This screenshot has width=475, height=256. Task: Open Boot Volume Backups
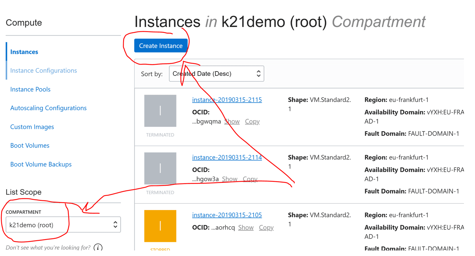pos(41,164)
